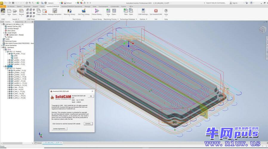This screenshot has height=149, width=268.
Task: Click the Home document tab at bottom
Action: pyautogui.click(x=38, y=143)
